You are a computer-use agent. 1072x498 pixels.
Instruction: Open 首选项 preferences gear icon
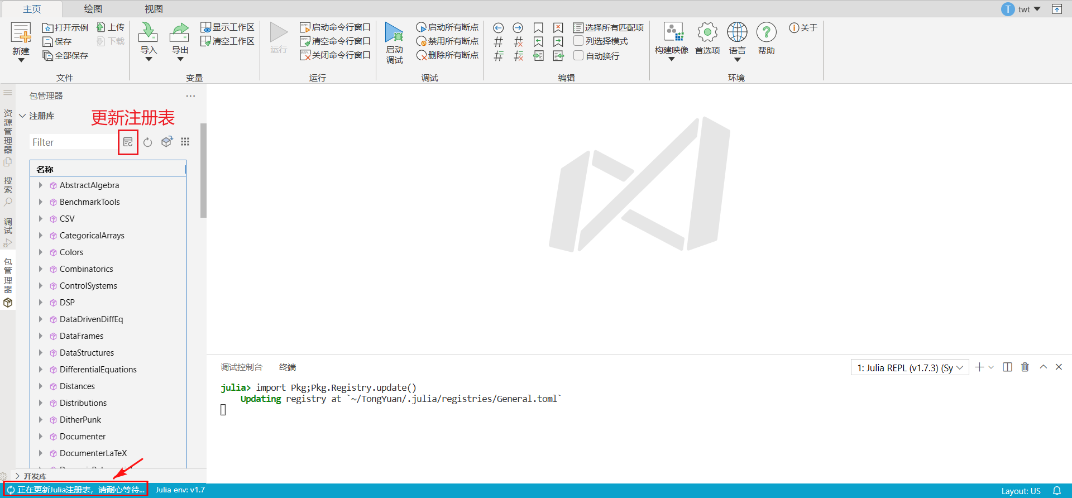pos(707,32)
